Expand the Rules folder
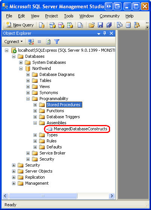The width and height of the screenshot is (151, 210). click(35, 141)
